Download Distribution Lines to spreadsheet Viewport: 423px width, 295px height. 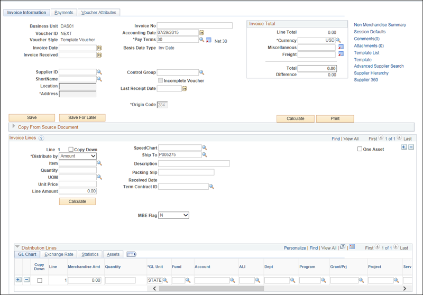click(x=352, y=247)
